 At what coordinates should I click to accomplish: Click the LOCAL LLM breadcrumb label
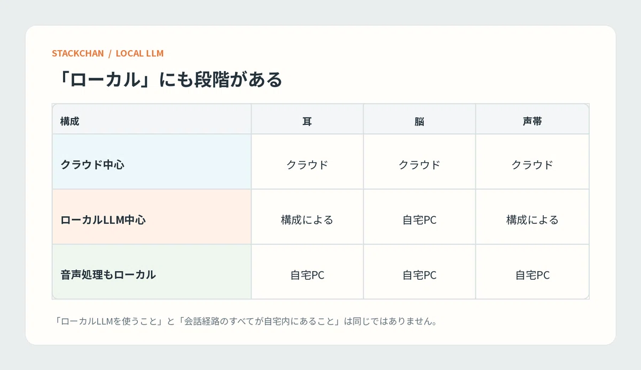(139, 53)
